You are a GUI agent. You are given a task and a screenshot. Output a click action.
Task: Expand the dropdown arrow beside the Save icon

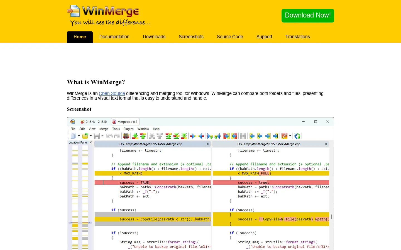point(102,136)
